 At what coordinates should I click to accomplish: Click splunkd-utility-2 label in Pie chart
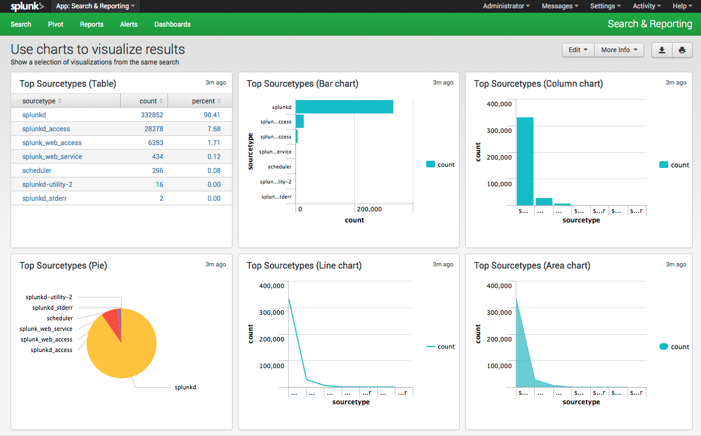pos(49,298)
